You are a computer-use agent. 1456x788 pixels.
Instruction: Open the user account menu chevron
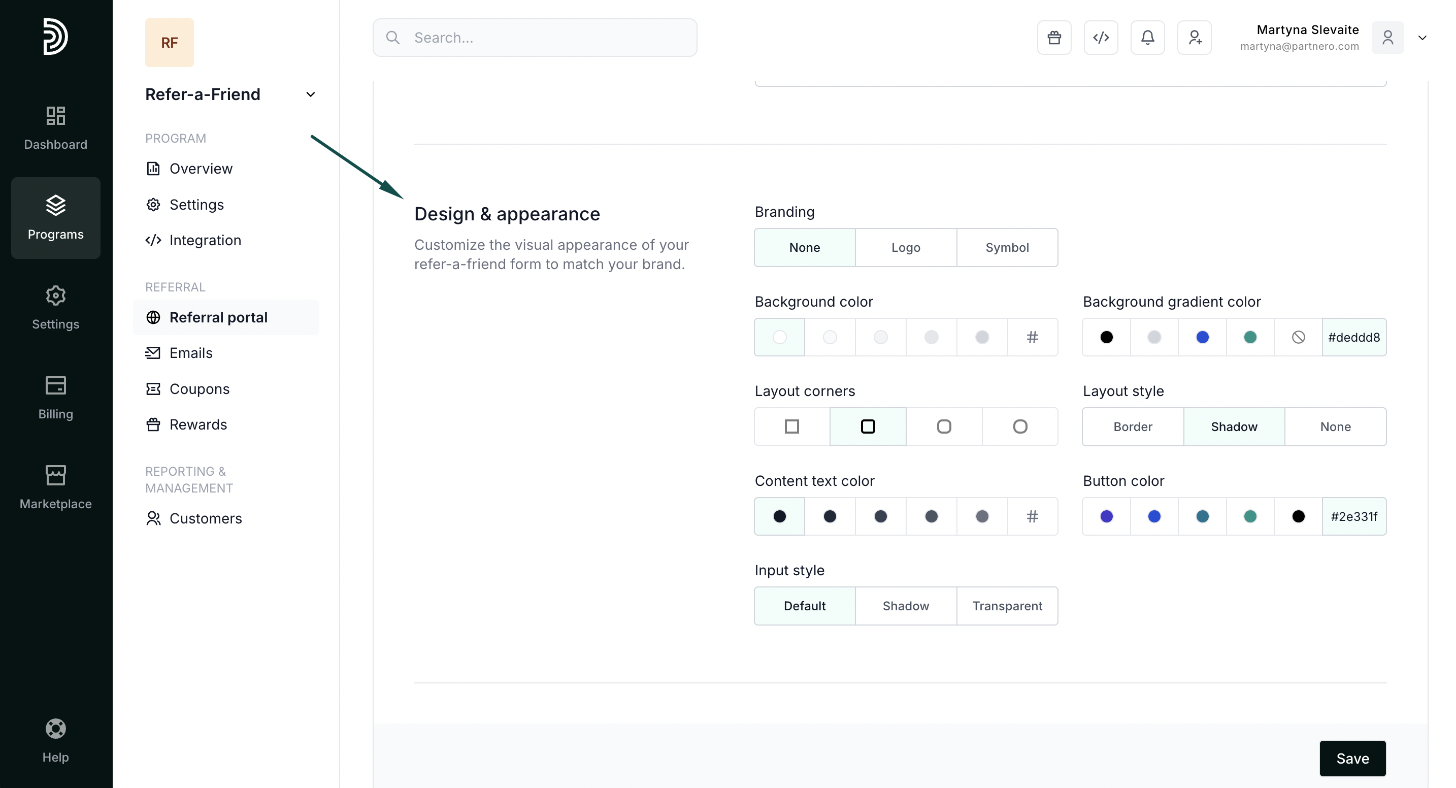[1422, 38]
